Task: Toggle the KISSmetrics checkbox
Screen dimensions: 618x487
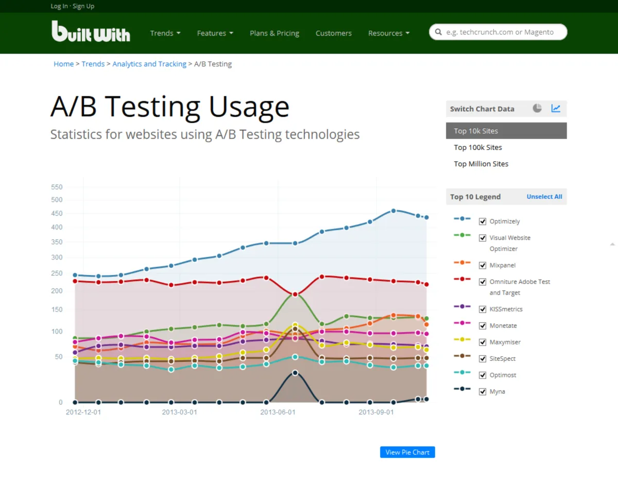Action: 483,309
